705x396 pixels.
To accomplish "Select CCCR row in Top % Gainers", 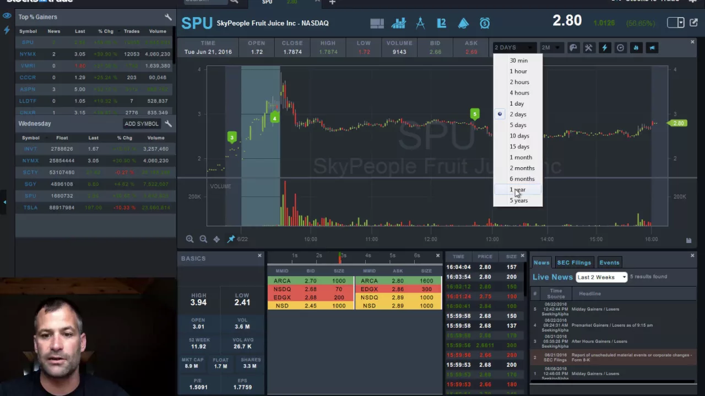I will pos(95,78).
